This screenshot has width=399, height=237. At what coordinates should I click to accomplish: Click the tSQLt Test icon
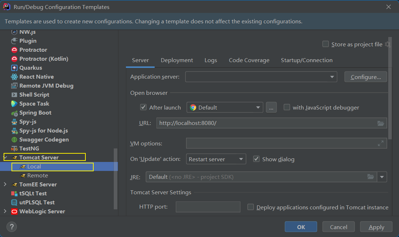(x=14, y=194)
